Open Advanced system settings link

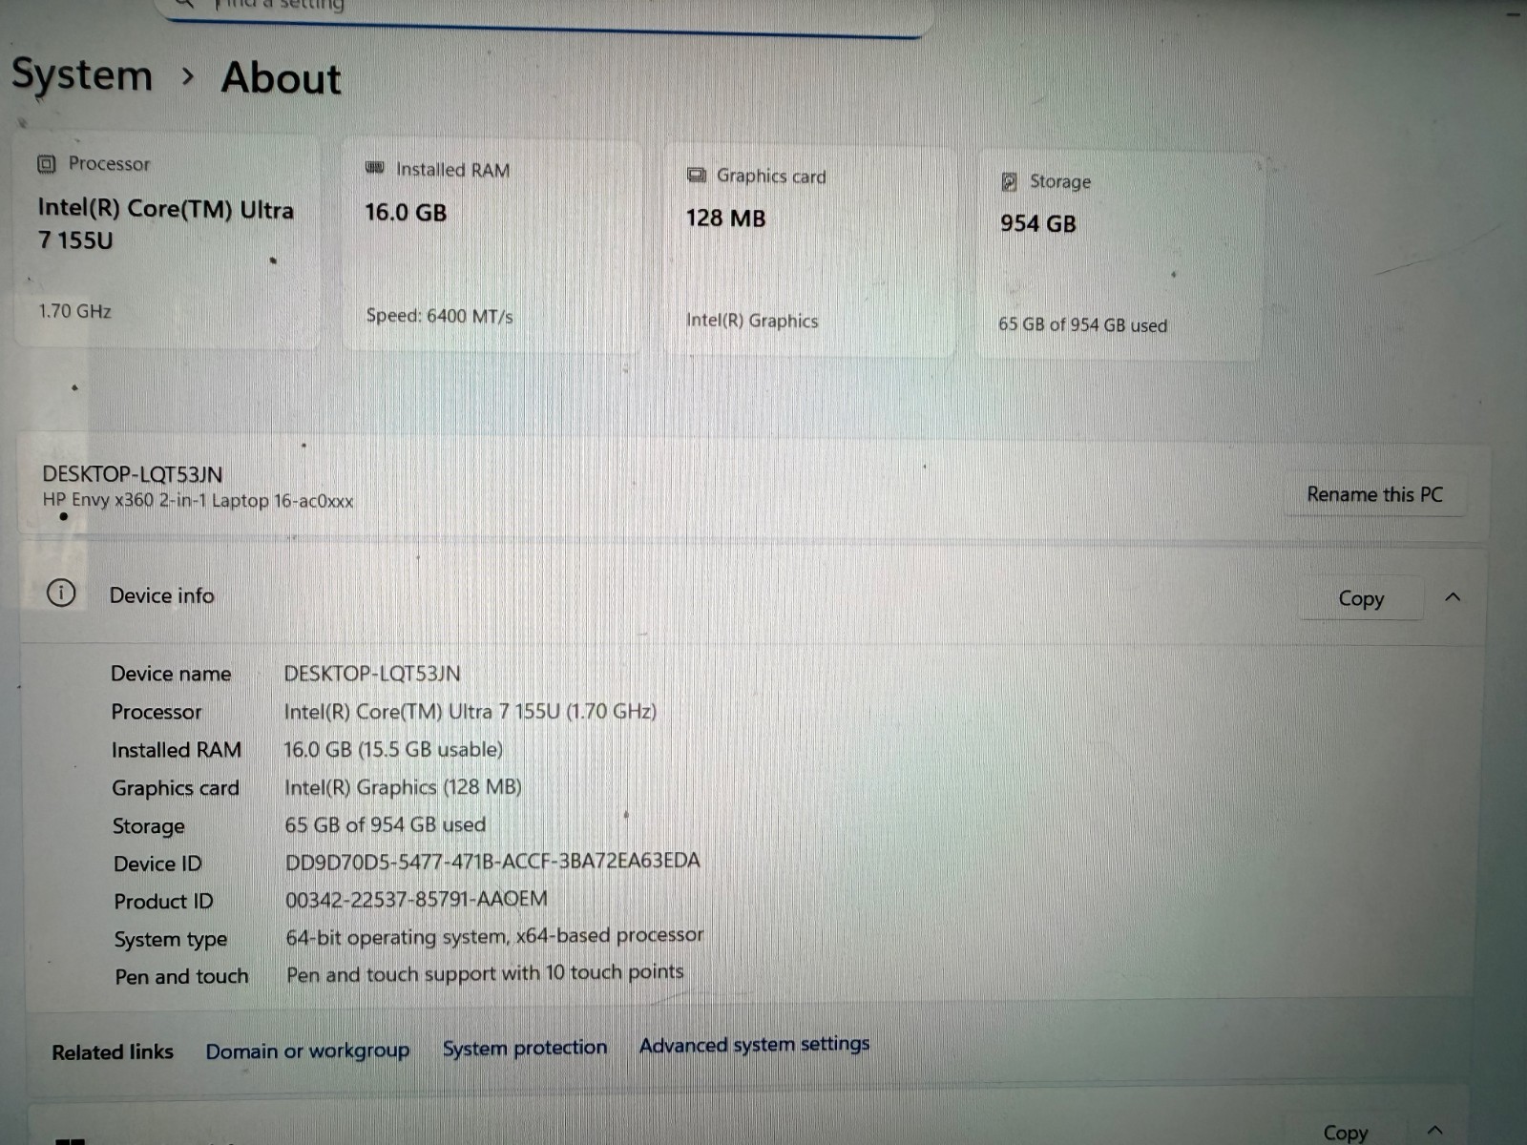[x=754, y=1045]
